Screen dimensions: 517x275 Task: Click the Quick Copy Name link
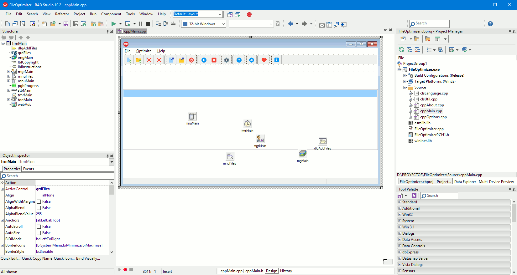[x=37, y=258]
